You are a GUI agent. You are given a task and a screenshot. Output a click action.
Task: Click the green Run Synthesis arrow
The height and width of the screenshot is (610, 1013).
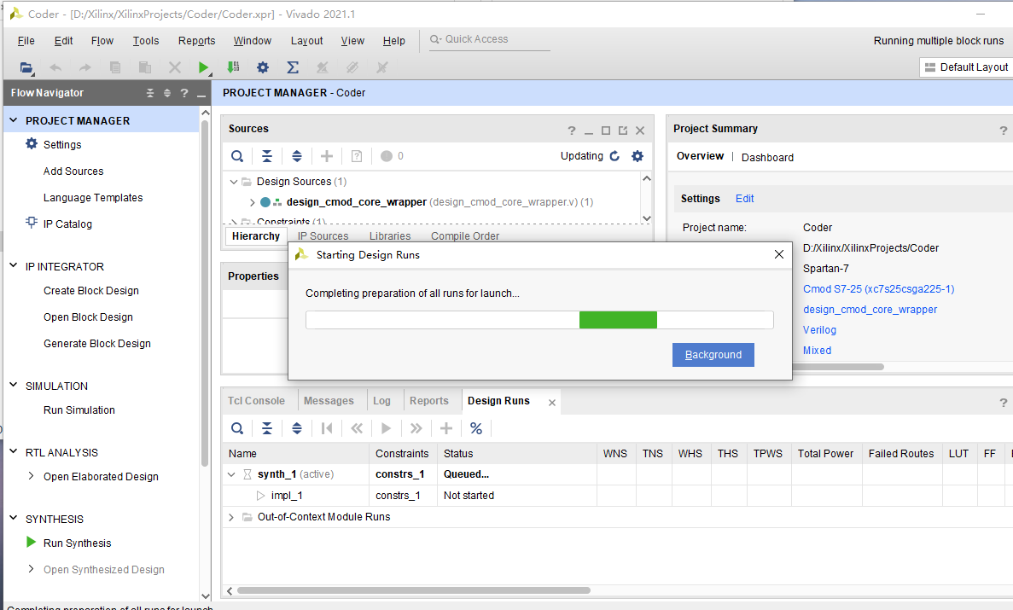[x=31, y=542]
